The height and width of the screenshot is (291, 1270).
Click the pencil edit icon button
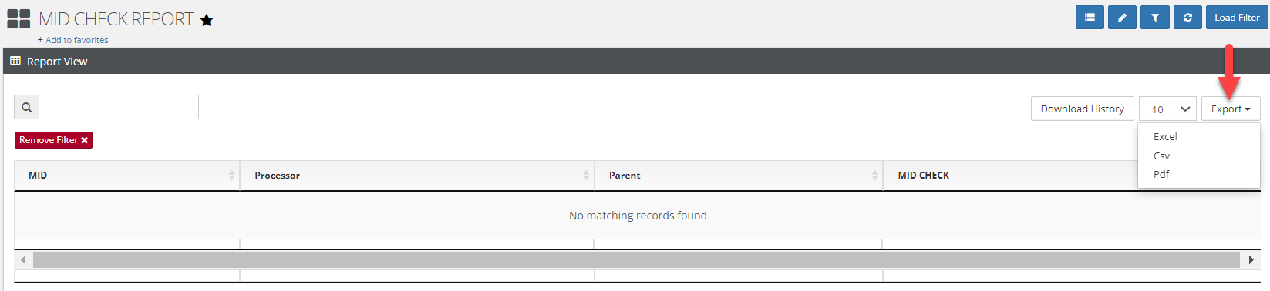click(x=1122, y=18)
